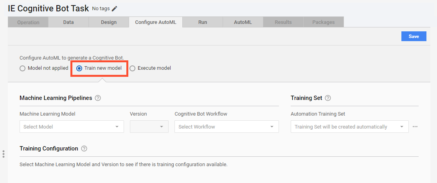Switch to the Design tab

point(109,22)
